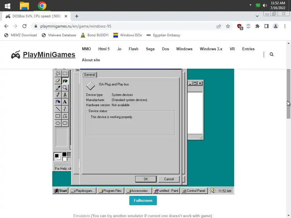Toggle Chrome side panel icon
291x218 pixels.
click(267, 26)
